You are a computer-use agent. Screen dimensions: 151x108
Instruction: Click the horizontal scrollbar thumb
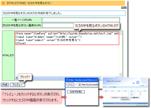59,78
